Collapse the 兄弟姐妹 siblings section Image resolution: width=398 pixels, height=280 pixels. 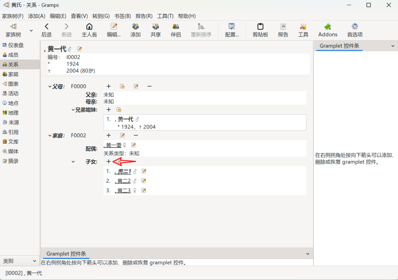[73, 110]
